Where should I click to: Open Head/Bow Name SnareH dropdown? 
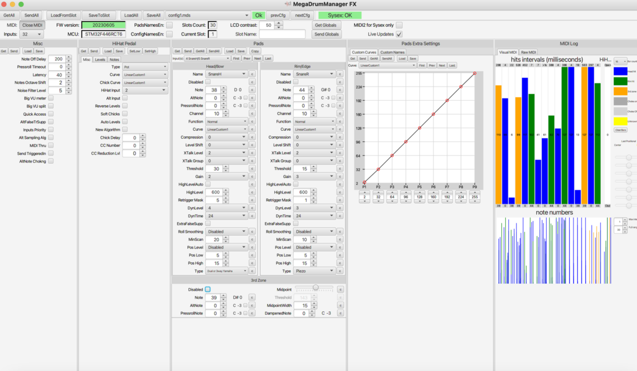(x=226, y=74)
